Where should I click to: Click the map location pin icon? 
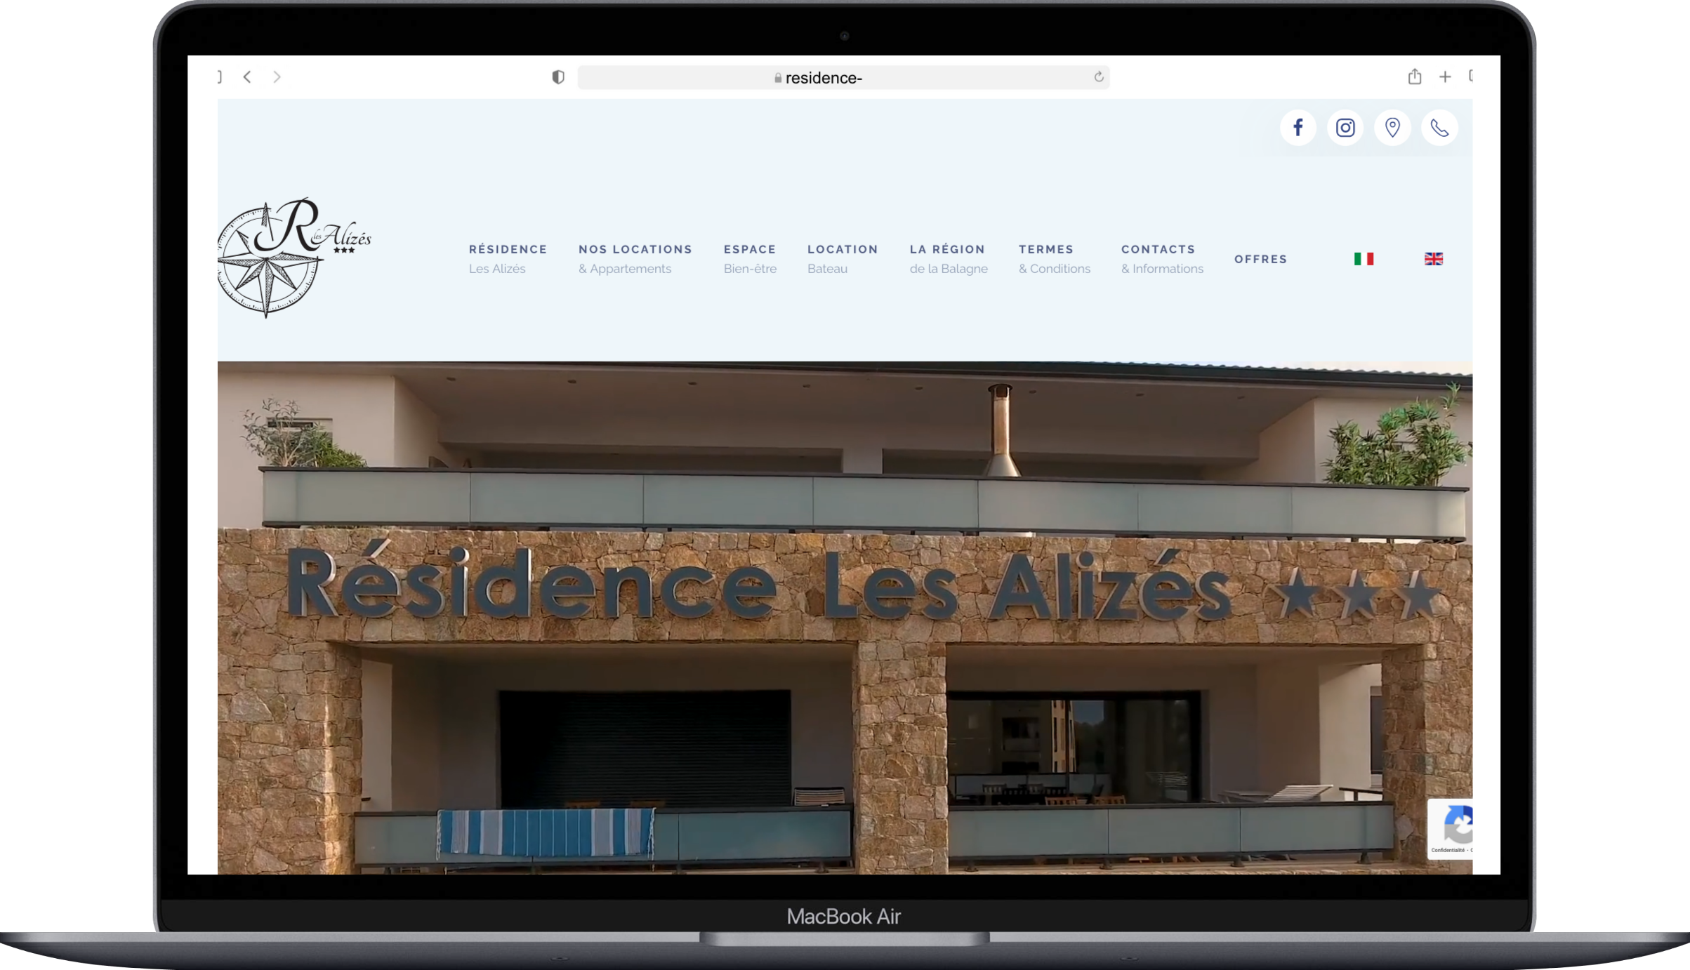point(1392,128)
